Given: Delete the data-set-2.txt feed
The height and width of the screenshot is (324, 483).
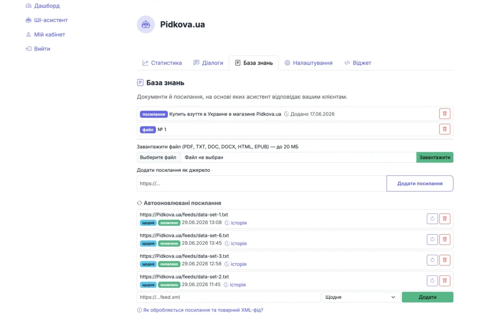Looking at the screenshot, I should [x=444, y=280].
